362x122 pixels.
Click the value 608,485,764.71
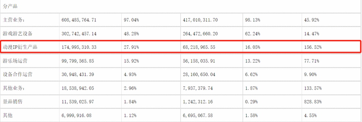coord(79,20)
